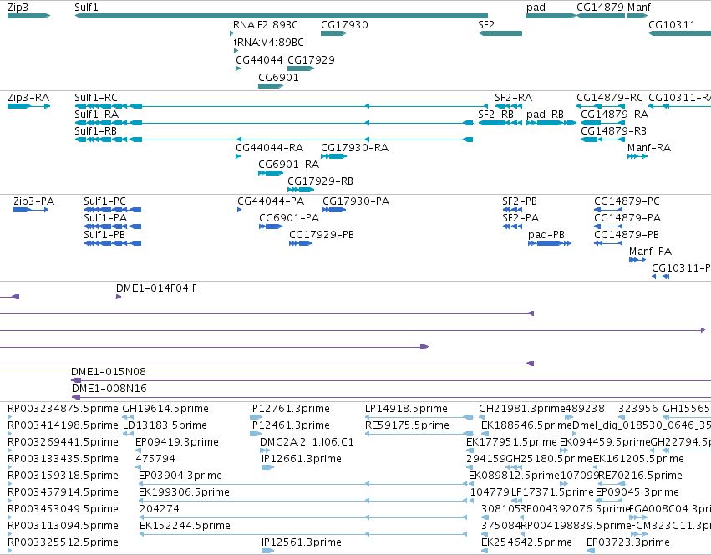Select the DME1-014F04.F clone label
711x555 pixels.
click(156, 288)
